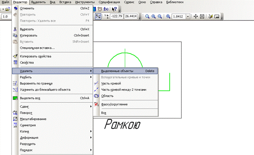254x155 pixels.
Task: Click the show all fit icon
Action: point(202,17)
